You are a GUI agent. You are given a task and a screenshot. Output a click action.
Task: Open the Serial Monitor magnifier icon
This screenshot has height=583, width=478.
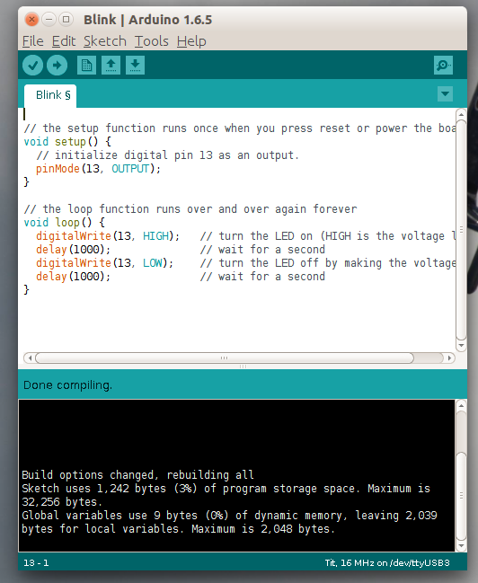[x=443, y=66]
